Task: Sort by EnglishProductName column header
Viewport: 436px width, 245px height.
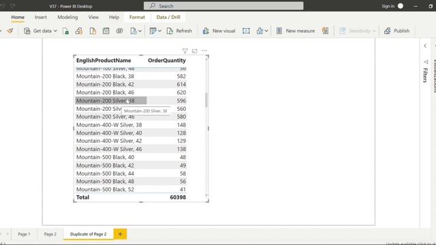Action: [x=104, y=61]
